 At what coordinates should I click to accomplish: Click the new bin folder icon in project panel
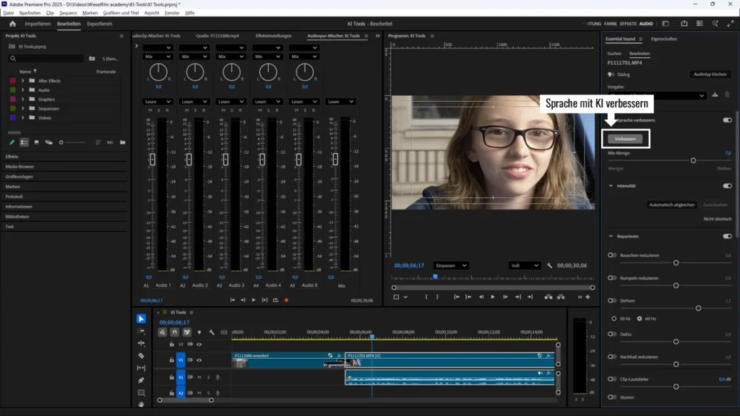point(122,142)
